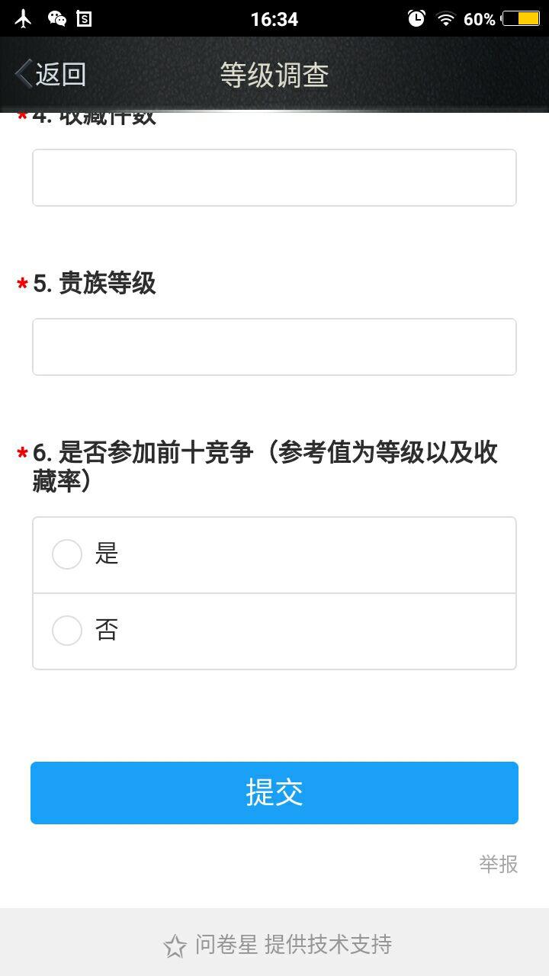
Task: Tap the back arrow chevron icon
Action: coord(23,74)
